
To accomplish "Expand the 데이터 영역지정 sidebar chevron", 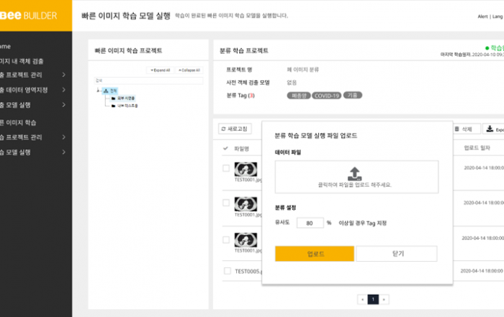I will (63, 90).
